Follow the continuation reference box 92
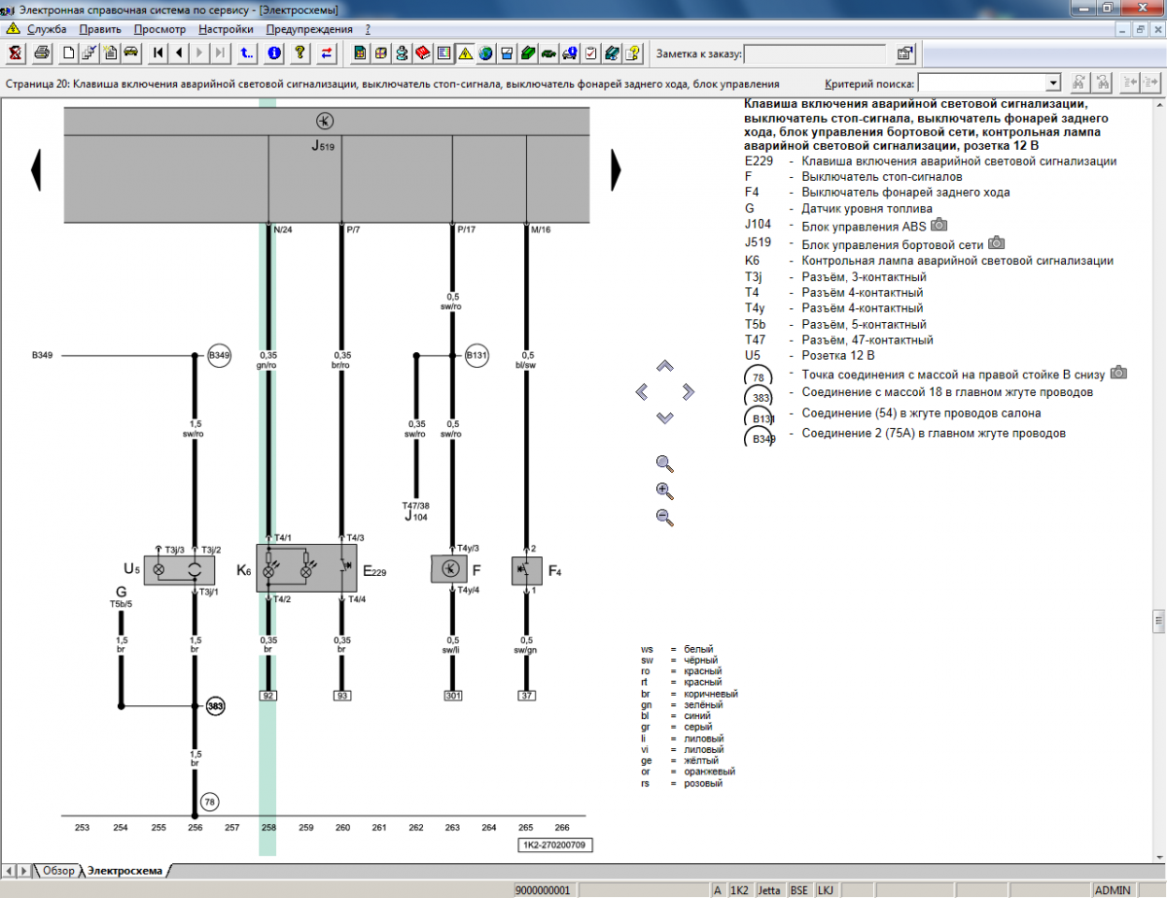Screen dimensions: 1167x898 [266, 696]
